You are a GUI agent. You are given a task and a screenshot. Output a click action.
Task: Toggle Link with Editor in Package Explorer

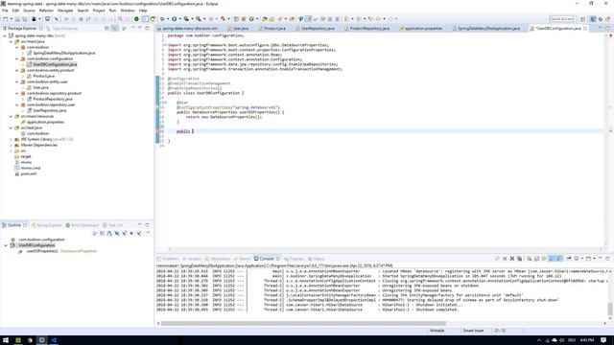(115, 28)
